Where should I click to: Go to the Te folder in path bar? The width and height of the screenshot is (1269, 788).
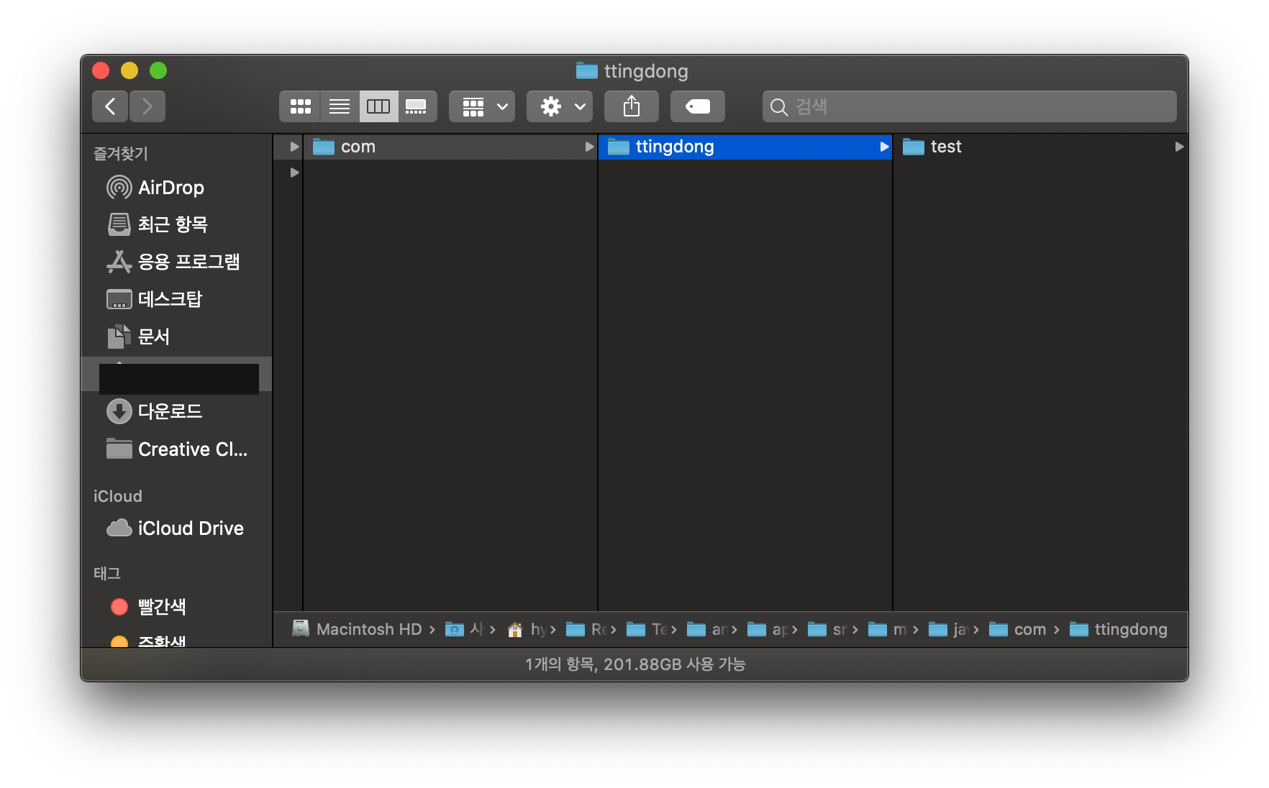646,629
